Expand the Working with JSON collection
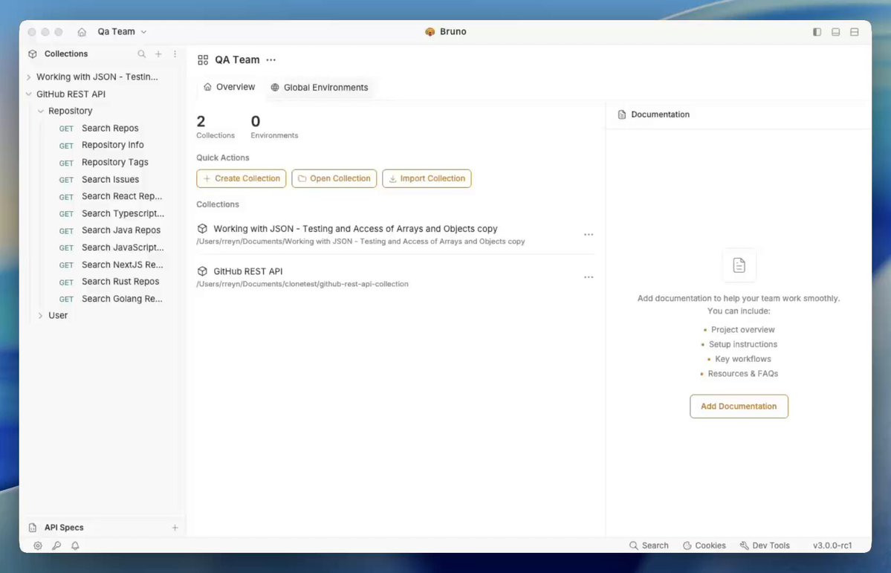Screen dimensions: 891x573 tap(29, 77)
